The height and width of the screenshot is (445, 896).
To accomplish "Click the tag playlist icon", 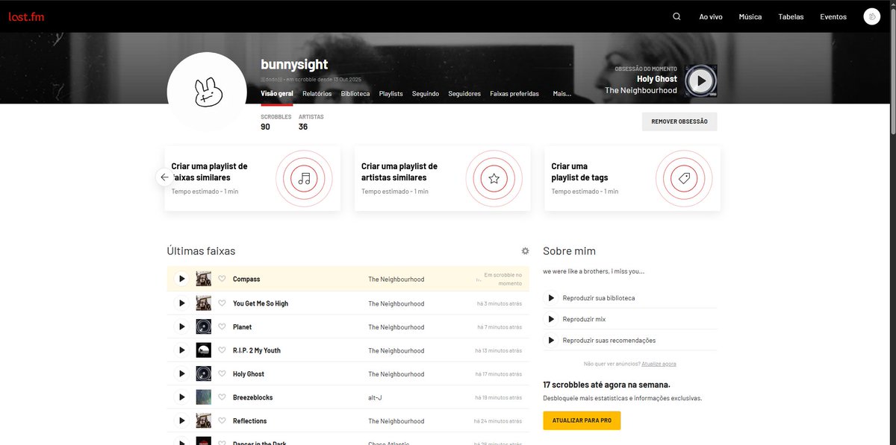I will coord(683,179).
